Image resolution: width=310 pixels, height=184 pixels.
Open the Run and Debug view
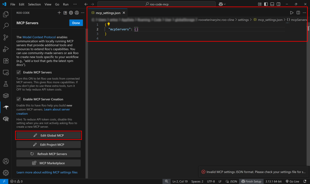(x=6, y=49)
